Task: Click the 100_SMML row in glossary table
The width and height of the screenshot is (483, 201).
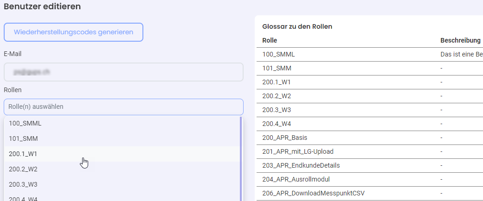Action: [x=370, y=54]
